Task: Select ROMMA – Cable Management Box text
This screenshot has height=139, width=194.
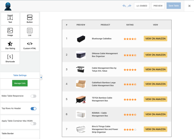Action: [100, 114]
